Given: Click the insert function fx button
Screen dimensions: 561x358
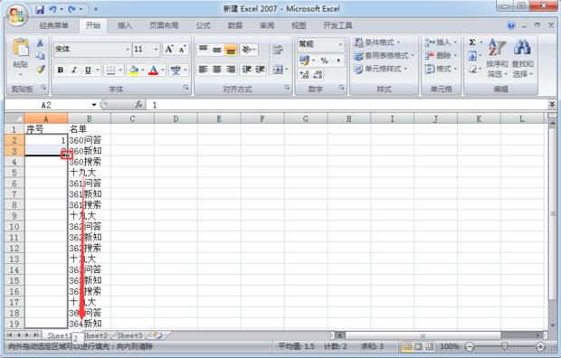Looking at the screenshot, I should pyautogui.click(x=138, y=105).
